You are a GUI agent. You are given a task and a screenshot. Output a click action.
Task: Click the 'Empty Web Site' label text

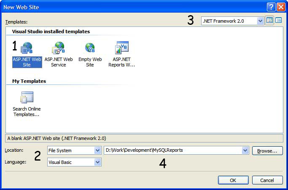[x=90, y=62]
